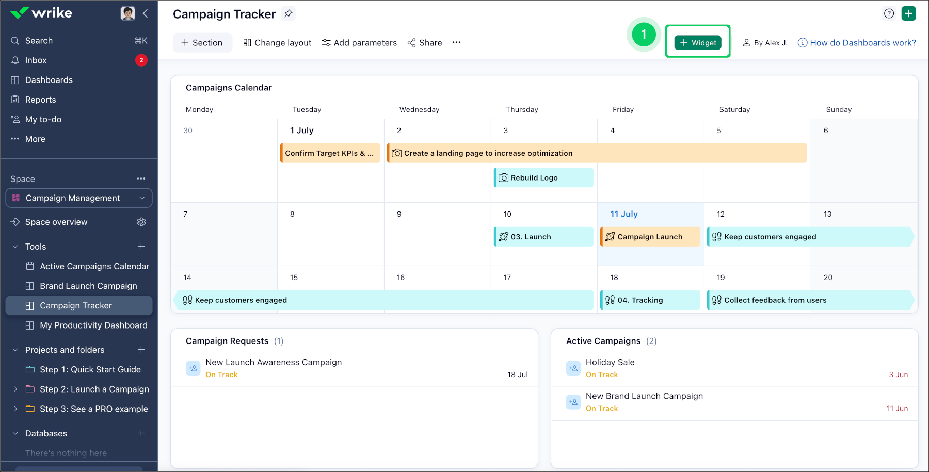Expand Step 3: See a PRO example
This screenshot has height=472, width=929.
pos(15,409)
